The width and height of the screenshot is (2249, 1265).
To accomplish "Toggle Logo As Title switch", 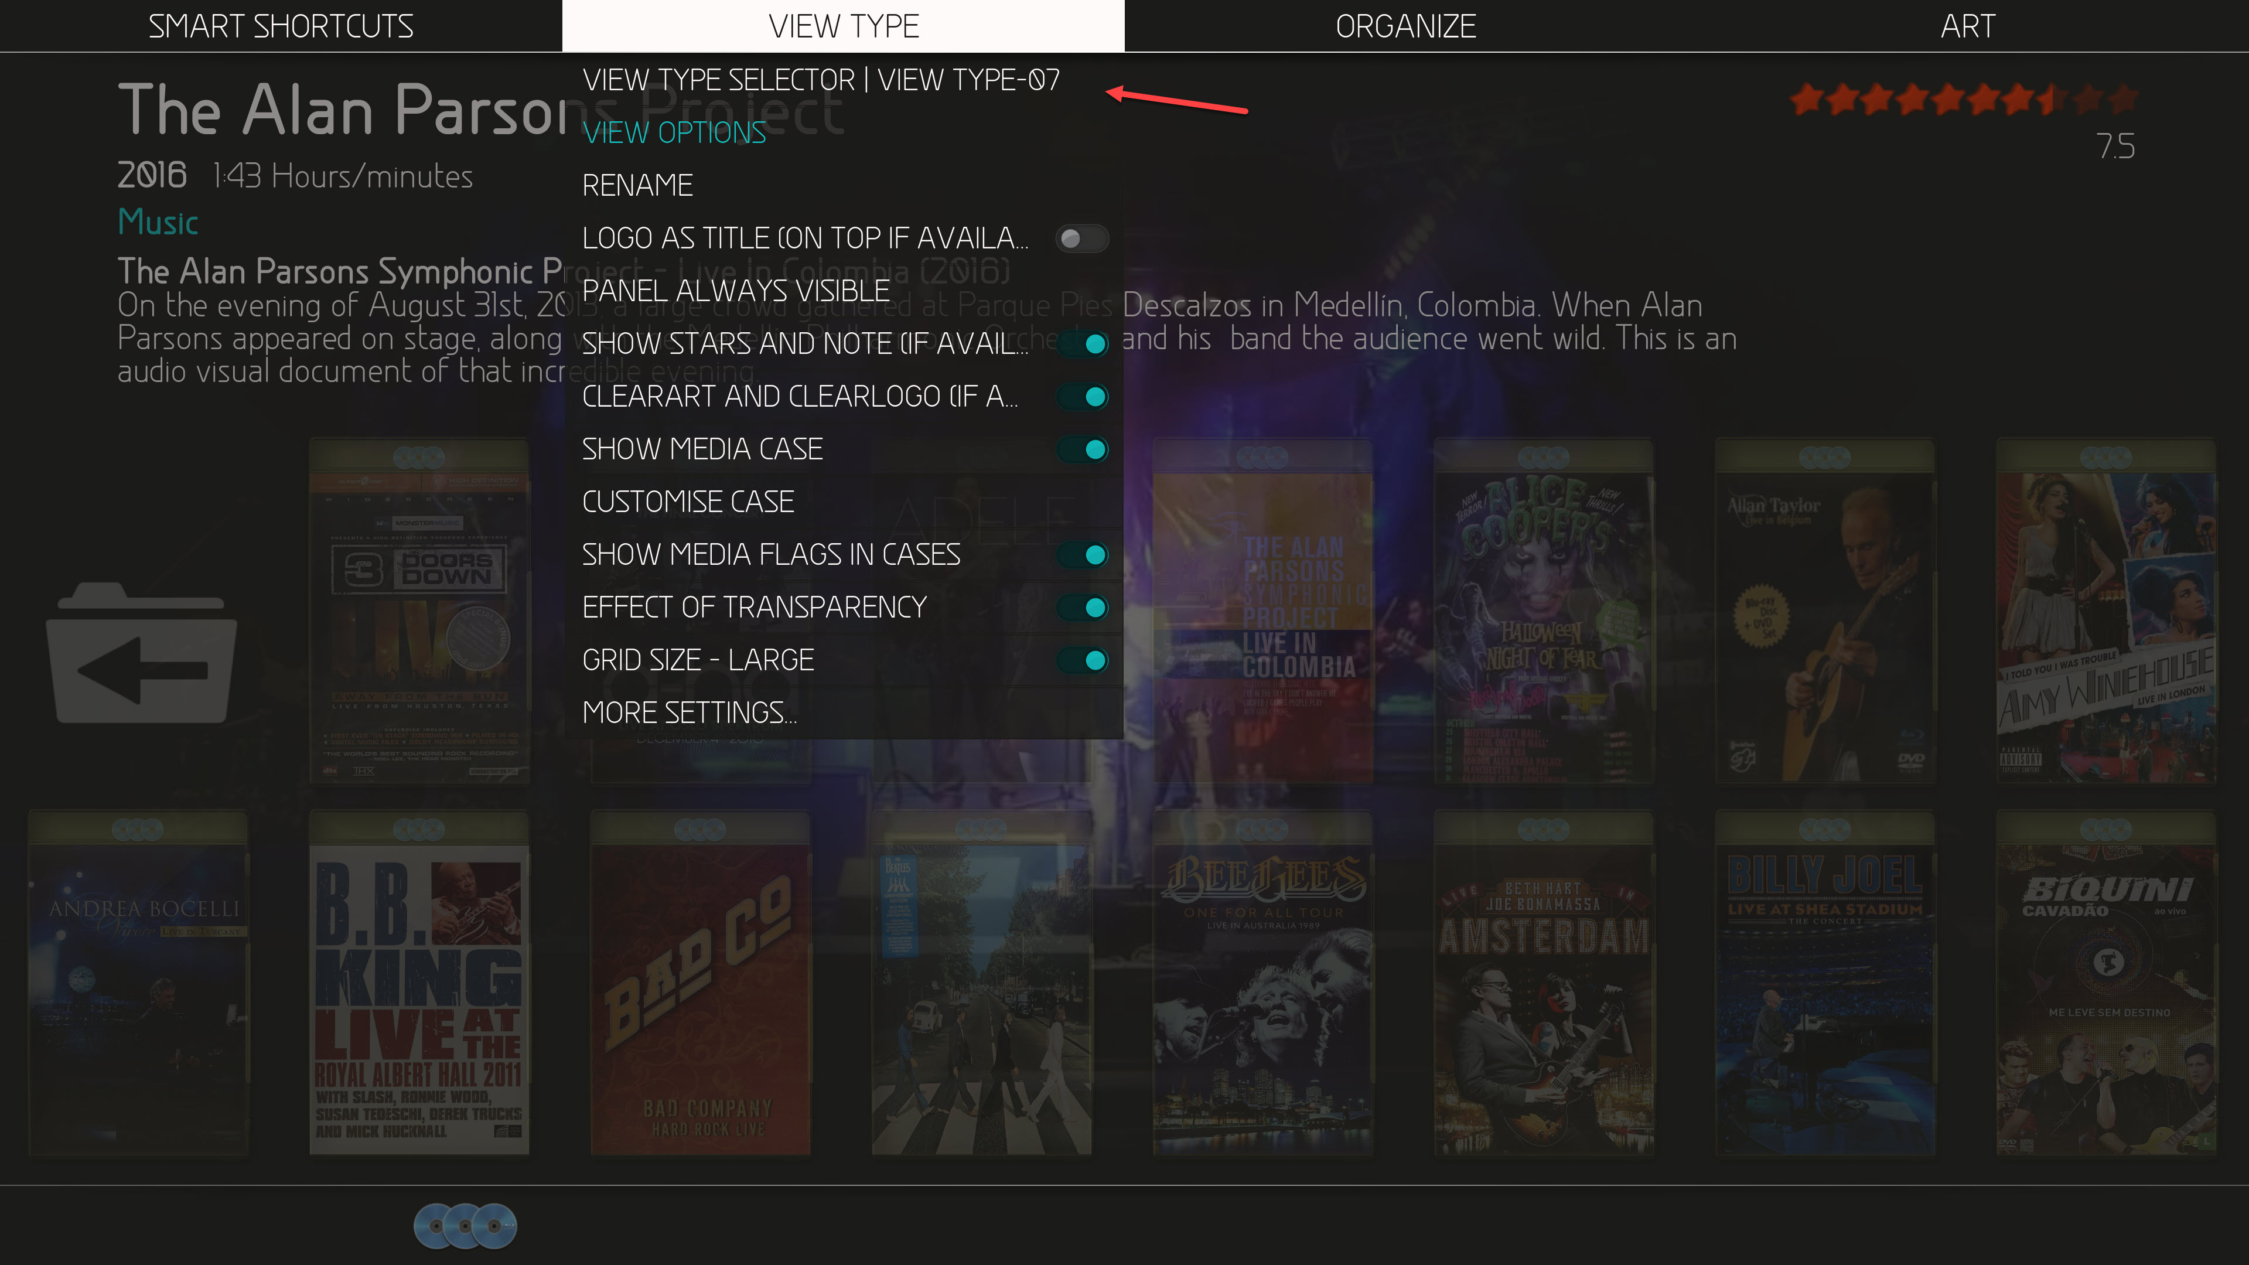I will coord(1081,238).
